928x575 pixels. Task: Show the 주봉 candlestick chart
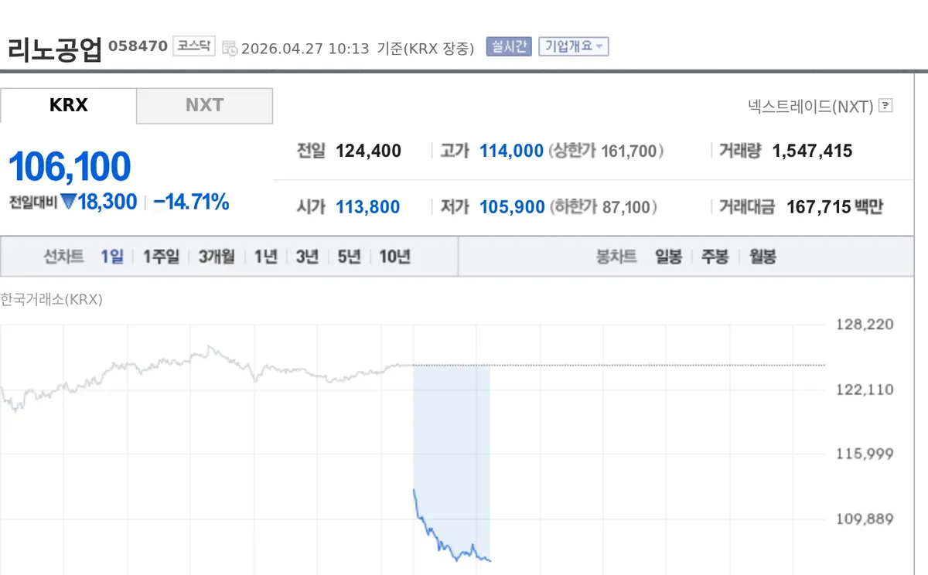tap(715, 257)
